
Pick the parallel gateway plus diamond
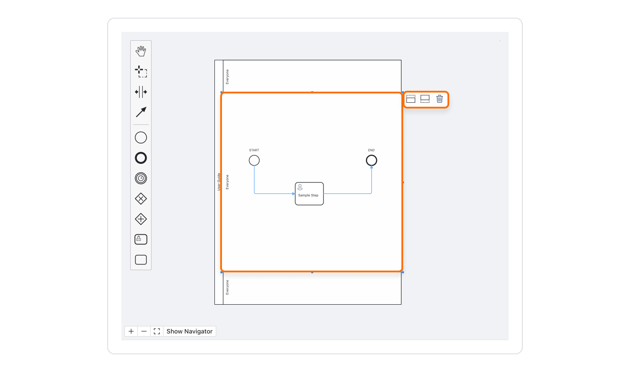pos(141,219)
